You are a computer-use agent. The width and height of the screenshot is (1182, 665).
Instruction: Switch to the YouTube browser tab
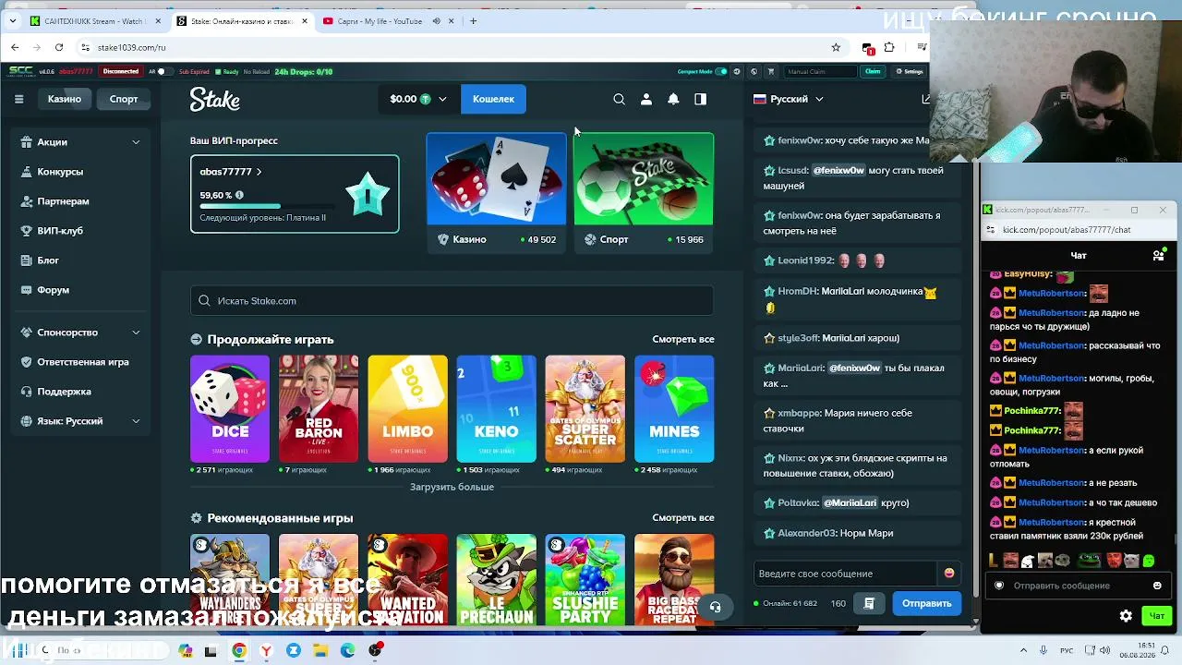(x=380, y=21)
